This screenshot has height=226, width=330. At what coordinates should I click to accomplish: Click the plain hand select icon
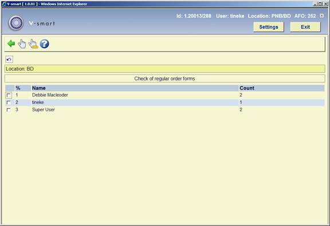click(x=22, y=43)
